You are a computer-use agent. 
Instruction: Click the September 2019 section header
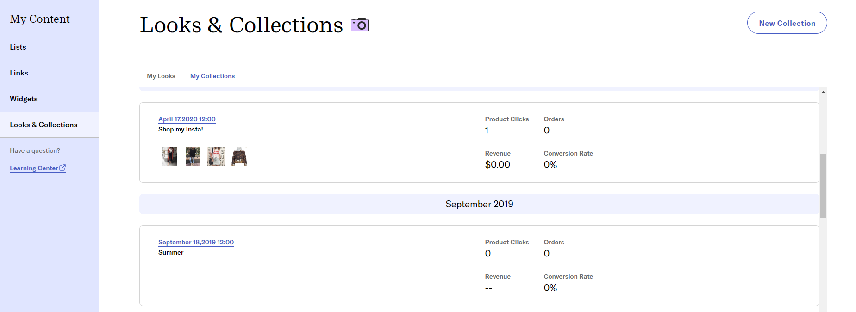[x=479, y=204]
